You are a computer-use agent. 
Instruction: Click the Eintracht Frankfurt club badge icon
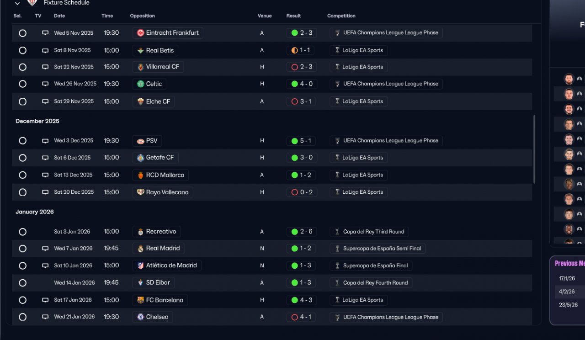141,33
